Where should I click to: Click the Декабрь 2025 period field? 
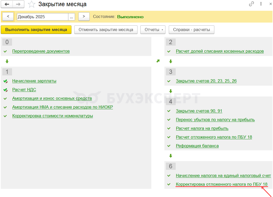(x=42, y=17)
